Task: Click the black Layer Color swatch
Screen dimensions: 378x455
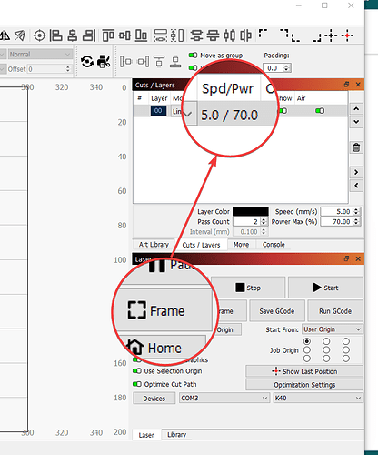Action: (x=251, y=211)
